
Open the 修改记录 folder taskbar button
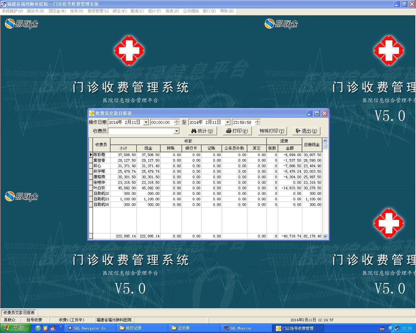point(142,328)
